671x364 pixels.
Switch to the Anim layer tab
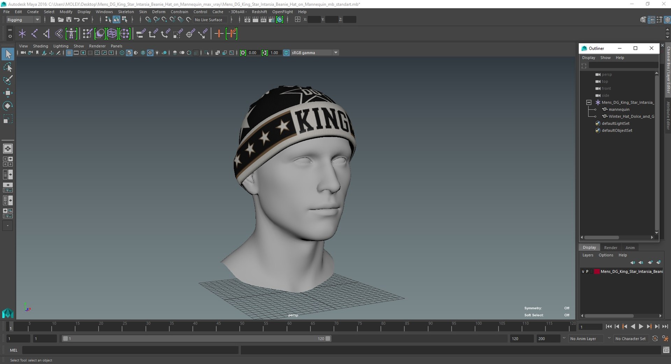(x=630, y=247)
